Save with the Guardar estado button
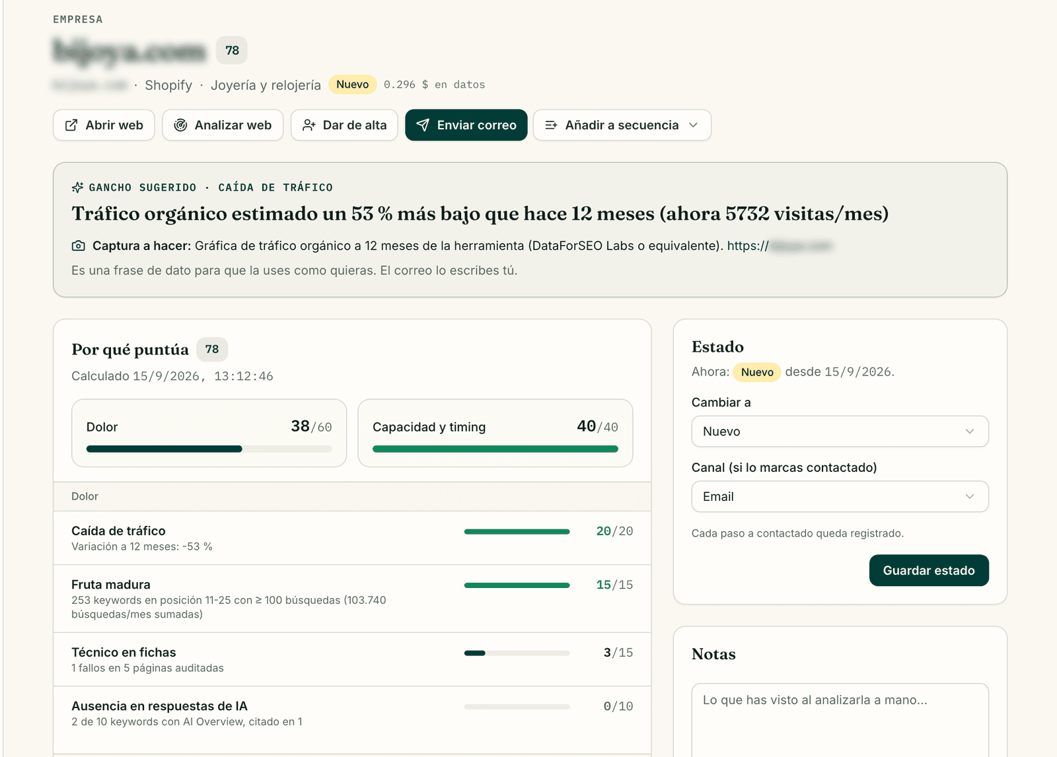 929,570
